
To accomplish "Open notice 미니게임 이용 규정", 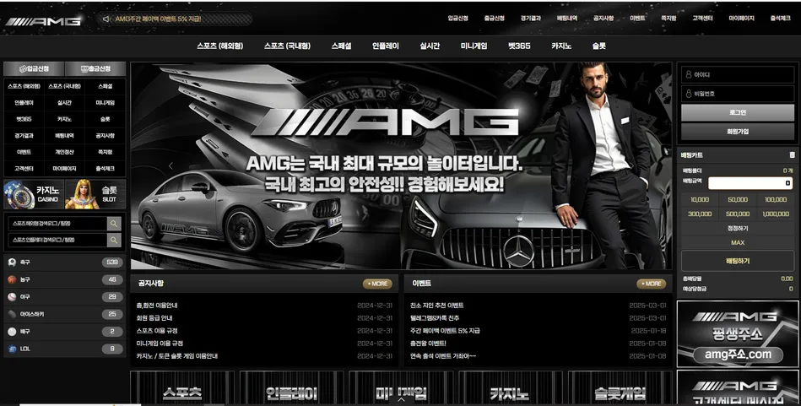I will [x=160, y=344].
